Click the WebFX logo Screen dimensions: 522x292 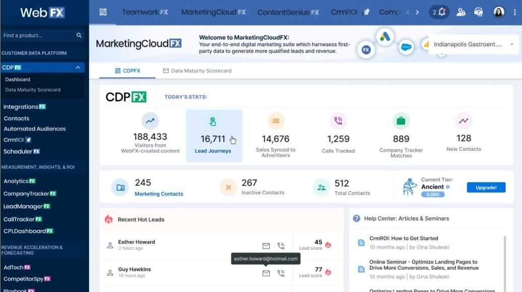coord(42,13)
